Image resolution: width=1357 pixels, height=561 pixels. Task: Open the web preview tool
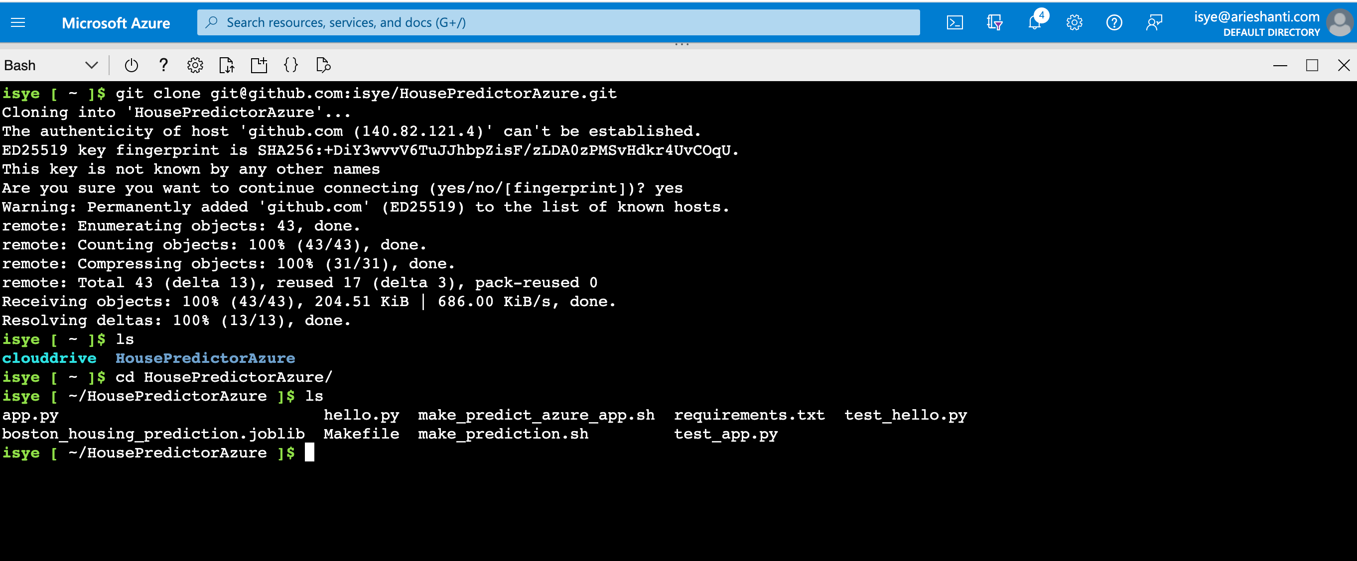323,65
